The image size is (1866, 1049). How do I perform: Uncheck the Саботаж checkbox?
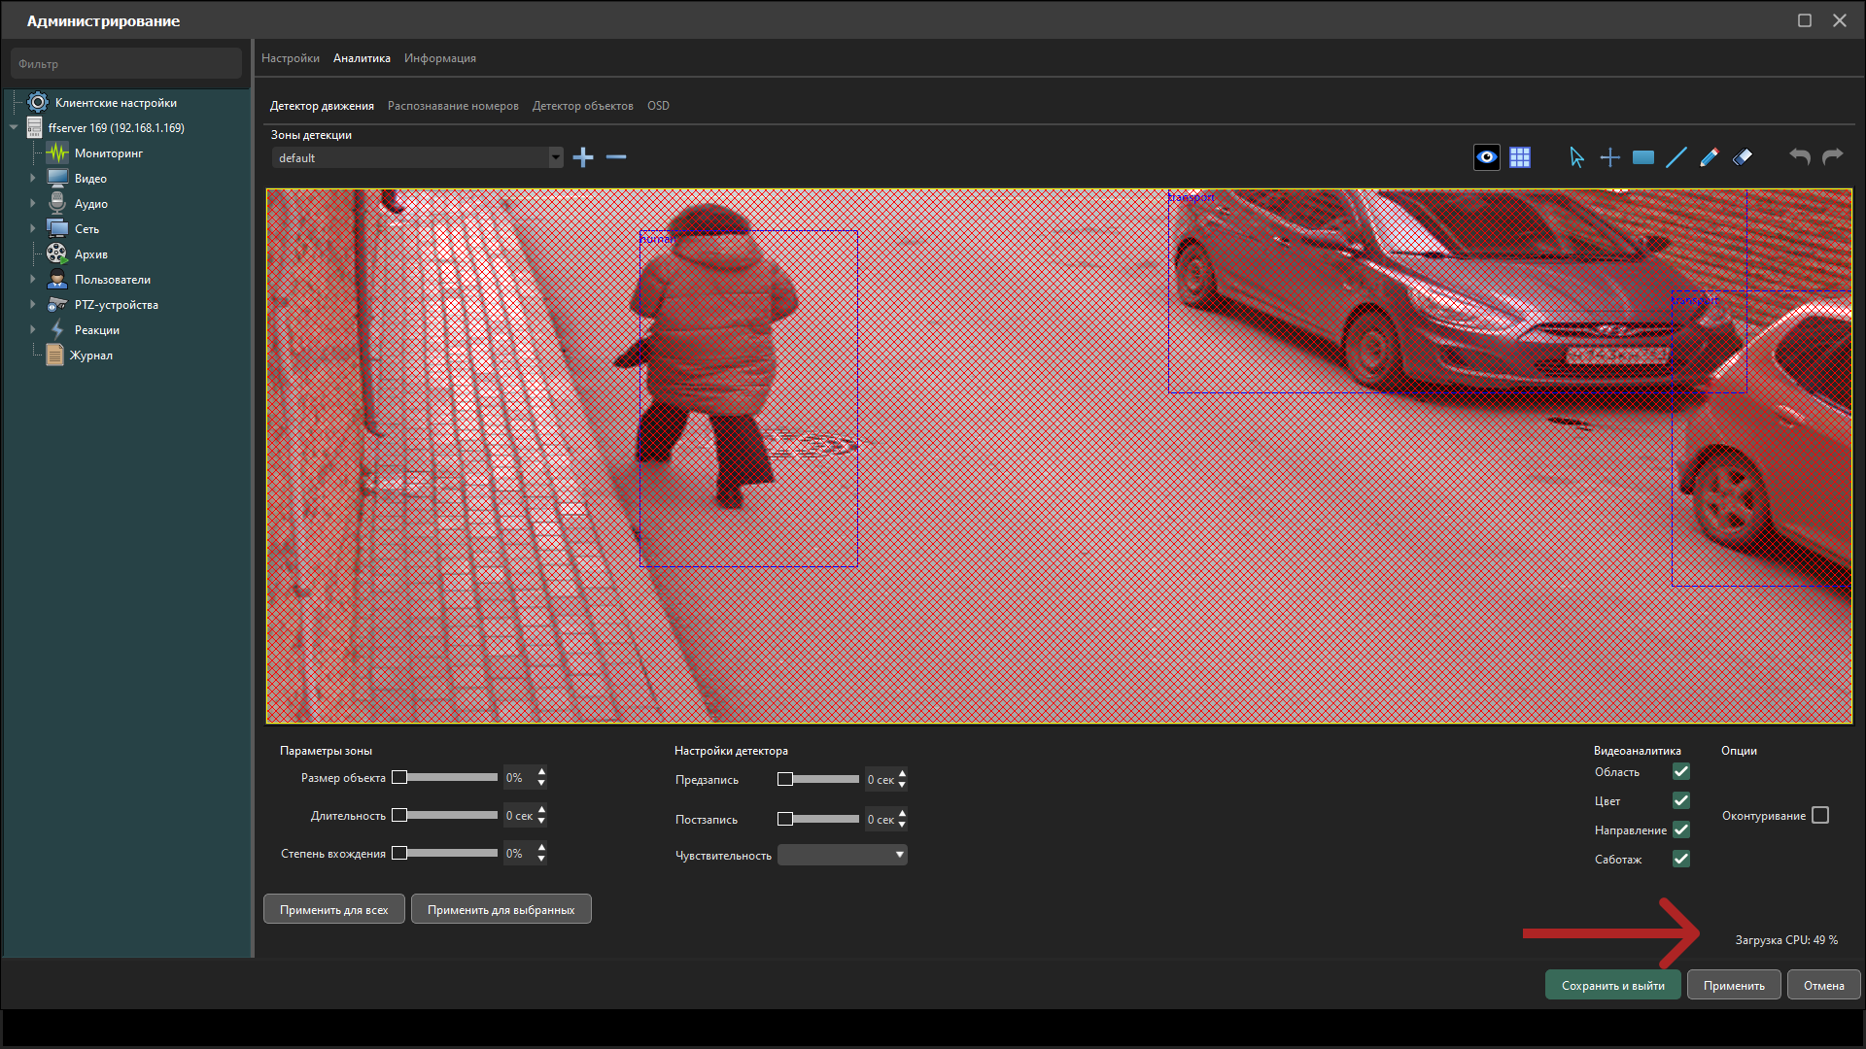point(1681,859)
